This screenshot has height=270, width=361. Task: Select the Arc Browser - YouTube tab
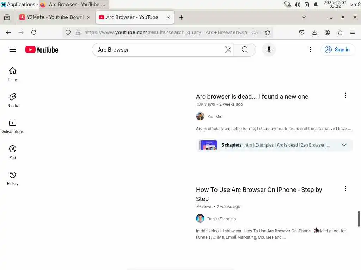coord(135,18)
